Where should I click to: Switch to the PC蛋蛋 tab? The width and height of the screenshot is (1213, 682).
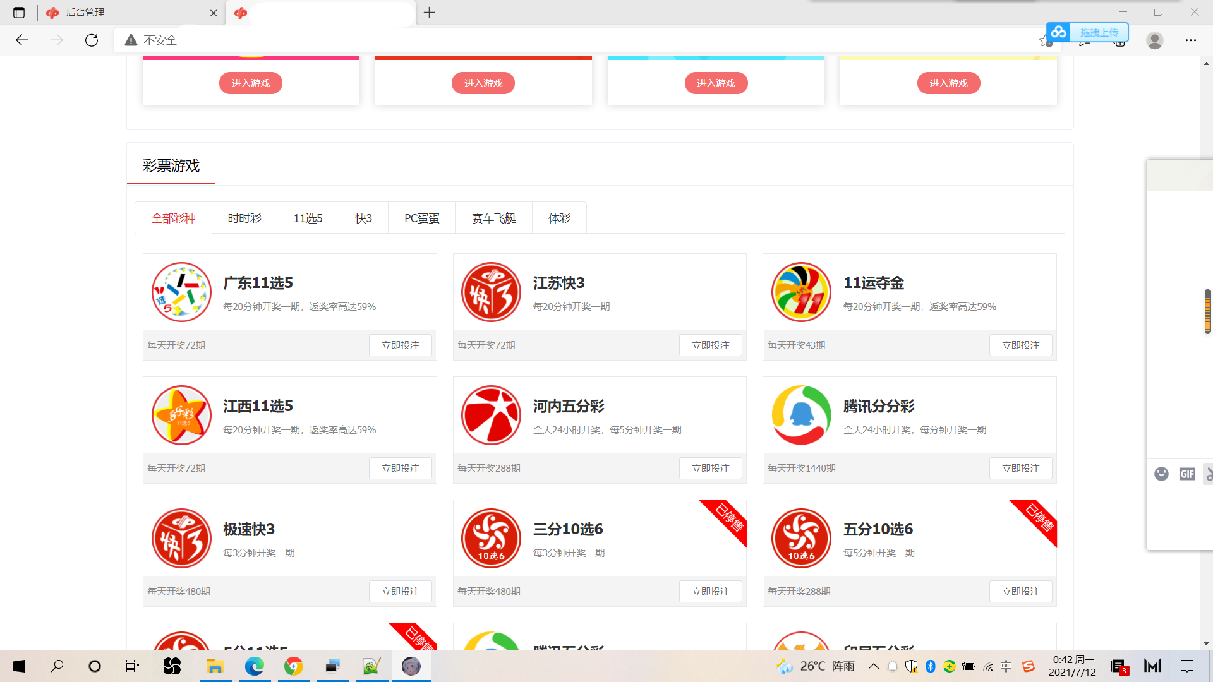pos(421,218)
